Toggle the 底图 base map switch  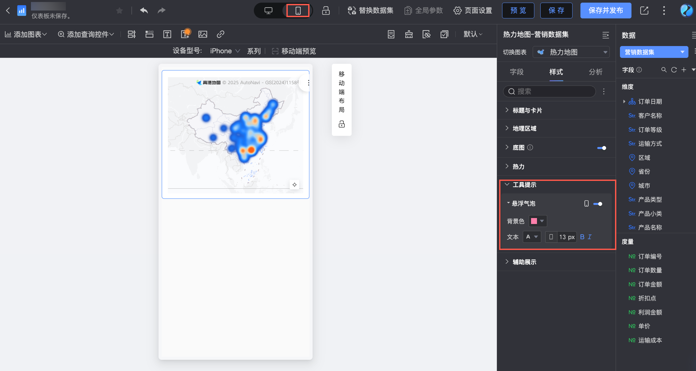coord(602,148)
